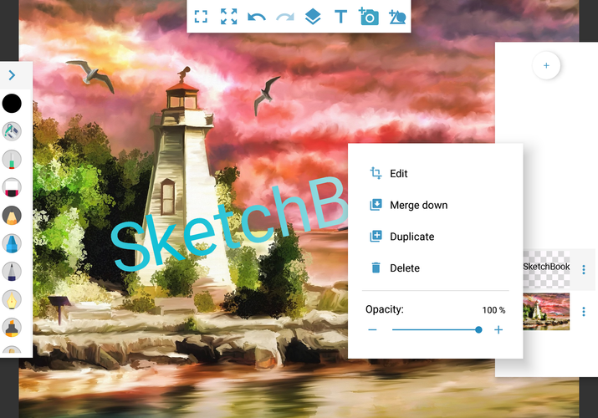Select the eraser brush
Screen dimensions: 598x418
12,187
